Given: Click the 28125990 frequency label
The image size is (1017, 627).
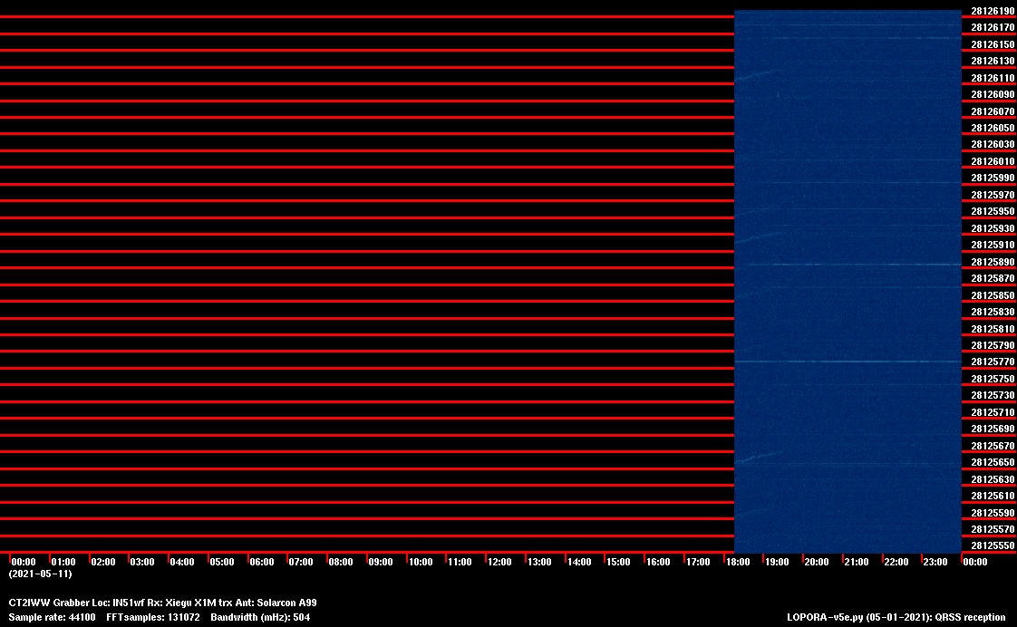Looking at the screenshot, I should (x=993, y=178).
